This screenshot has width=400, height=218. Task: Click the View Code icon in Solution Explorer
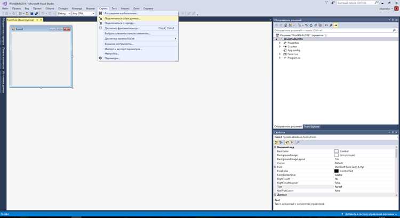coord(326,25)
